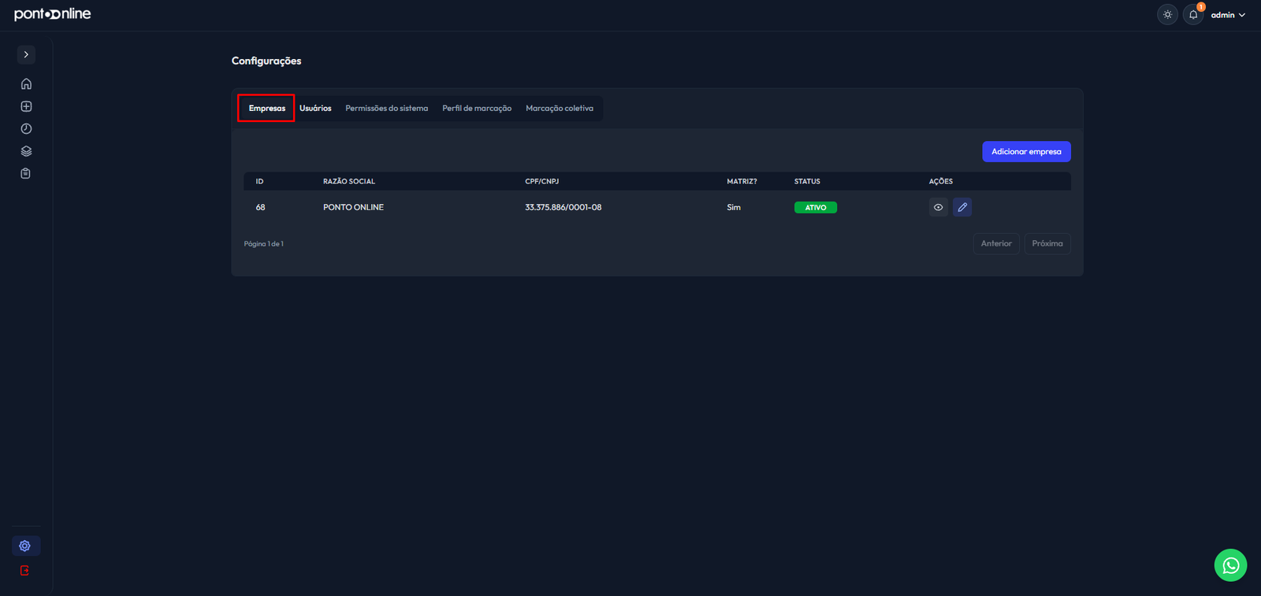
Task: Click the STATUS column header
Action: 807,182
